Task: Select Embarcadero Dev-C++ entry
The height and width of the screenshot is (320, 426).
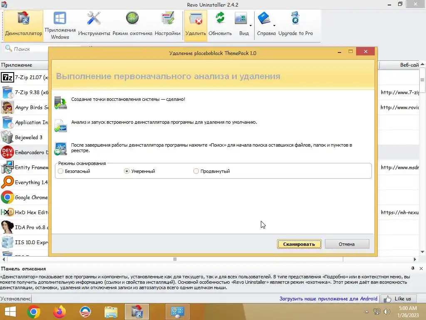Action: 25,152
